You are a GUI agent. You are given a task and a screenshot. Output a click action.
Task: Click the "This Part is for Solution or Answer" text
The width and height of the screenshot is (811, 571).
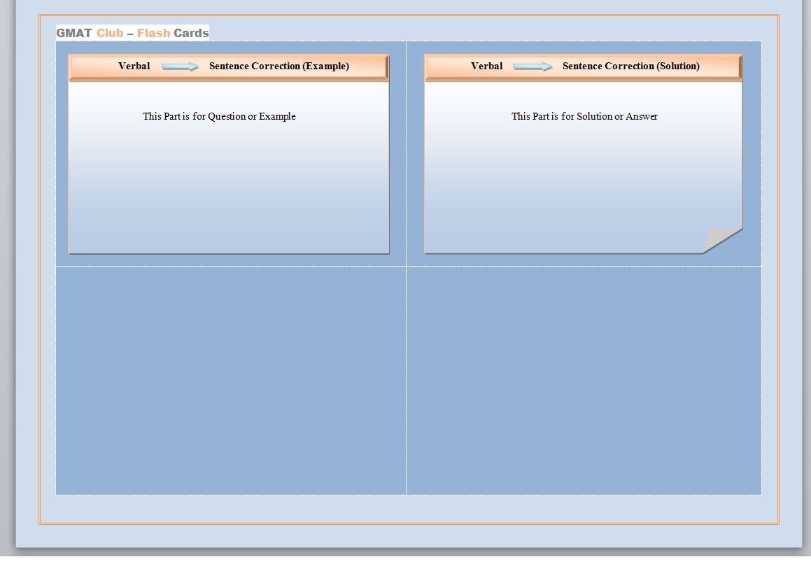(x=584, y=117)
